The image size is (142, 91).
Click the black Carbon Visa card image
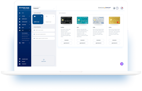(x=67, y=20)
